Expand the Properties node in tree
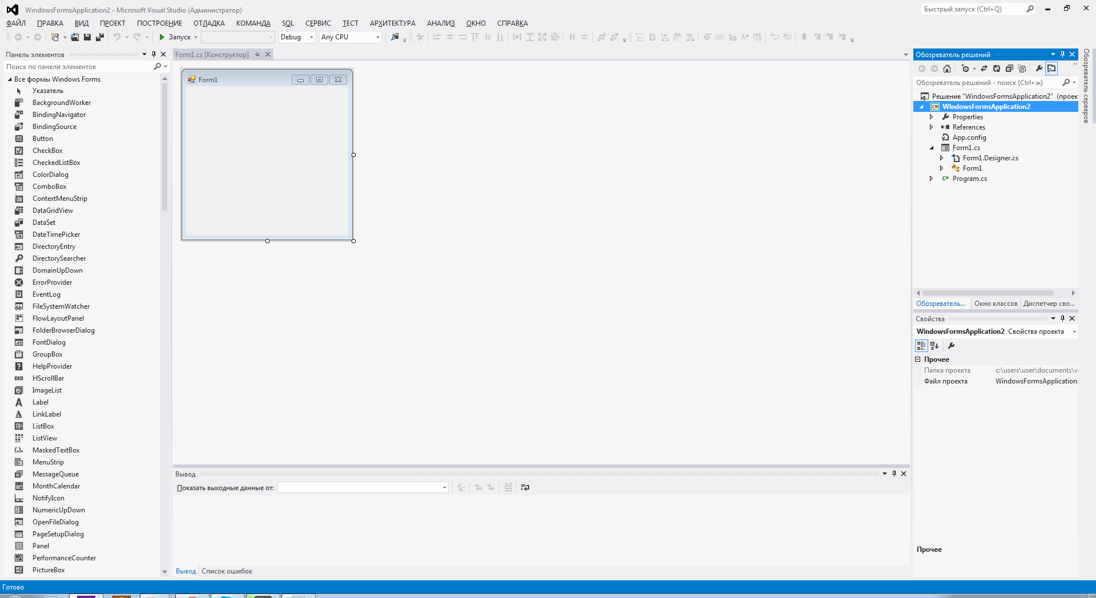 (931, 117)
